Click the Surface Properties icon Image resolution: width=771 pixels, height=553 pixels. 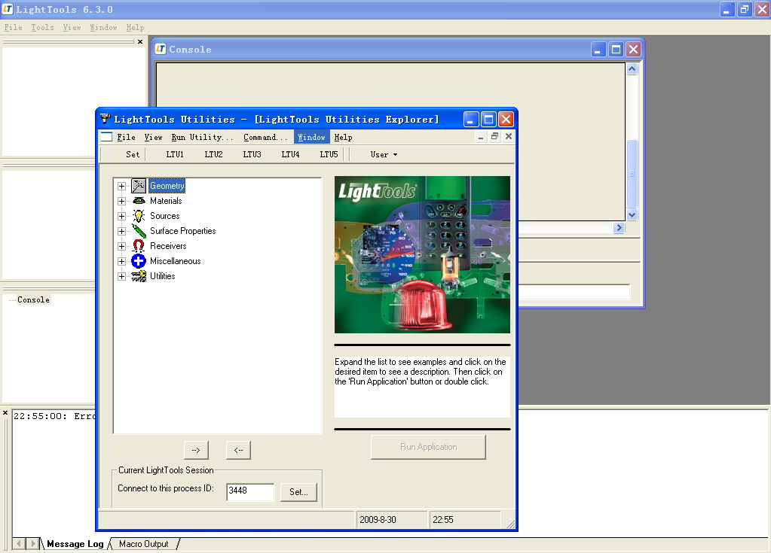(x=139, y=231)
